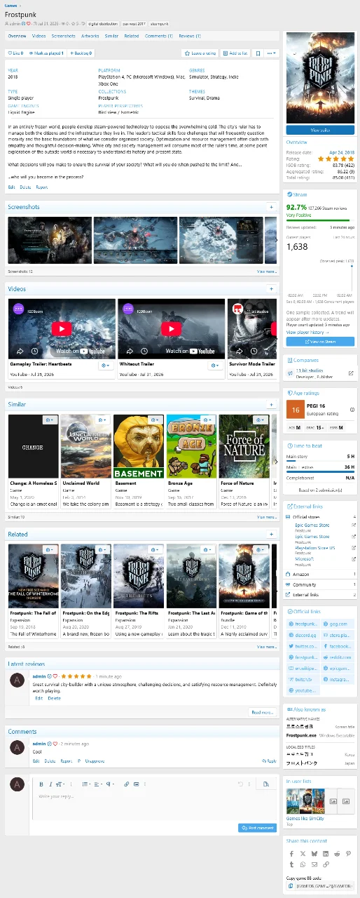Open the first screenshot thumbnail
Image resolution: width=360 pixels, height=898 pixels.
[50, 240]
